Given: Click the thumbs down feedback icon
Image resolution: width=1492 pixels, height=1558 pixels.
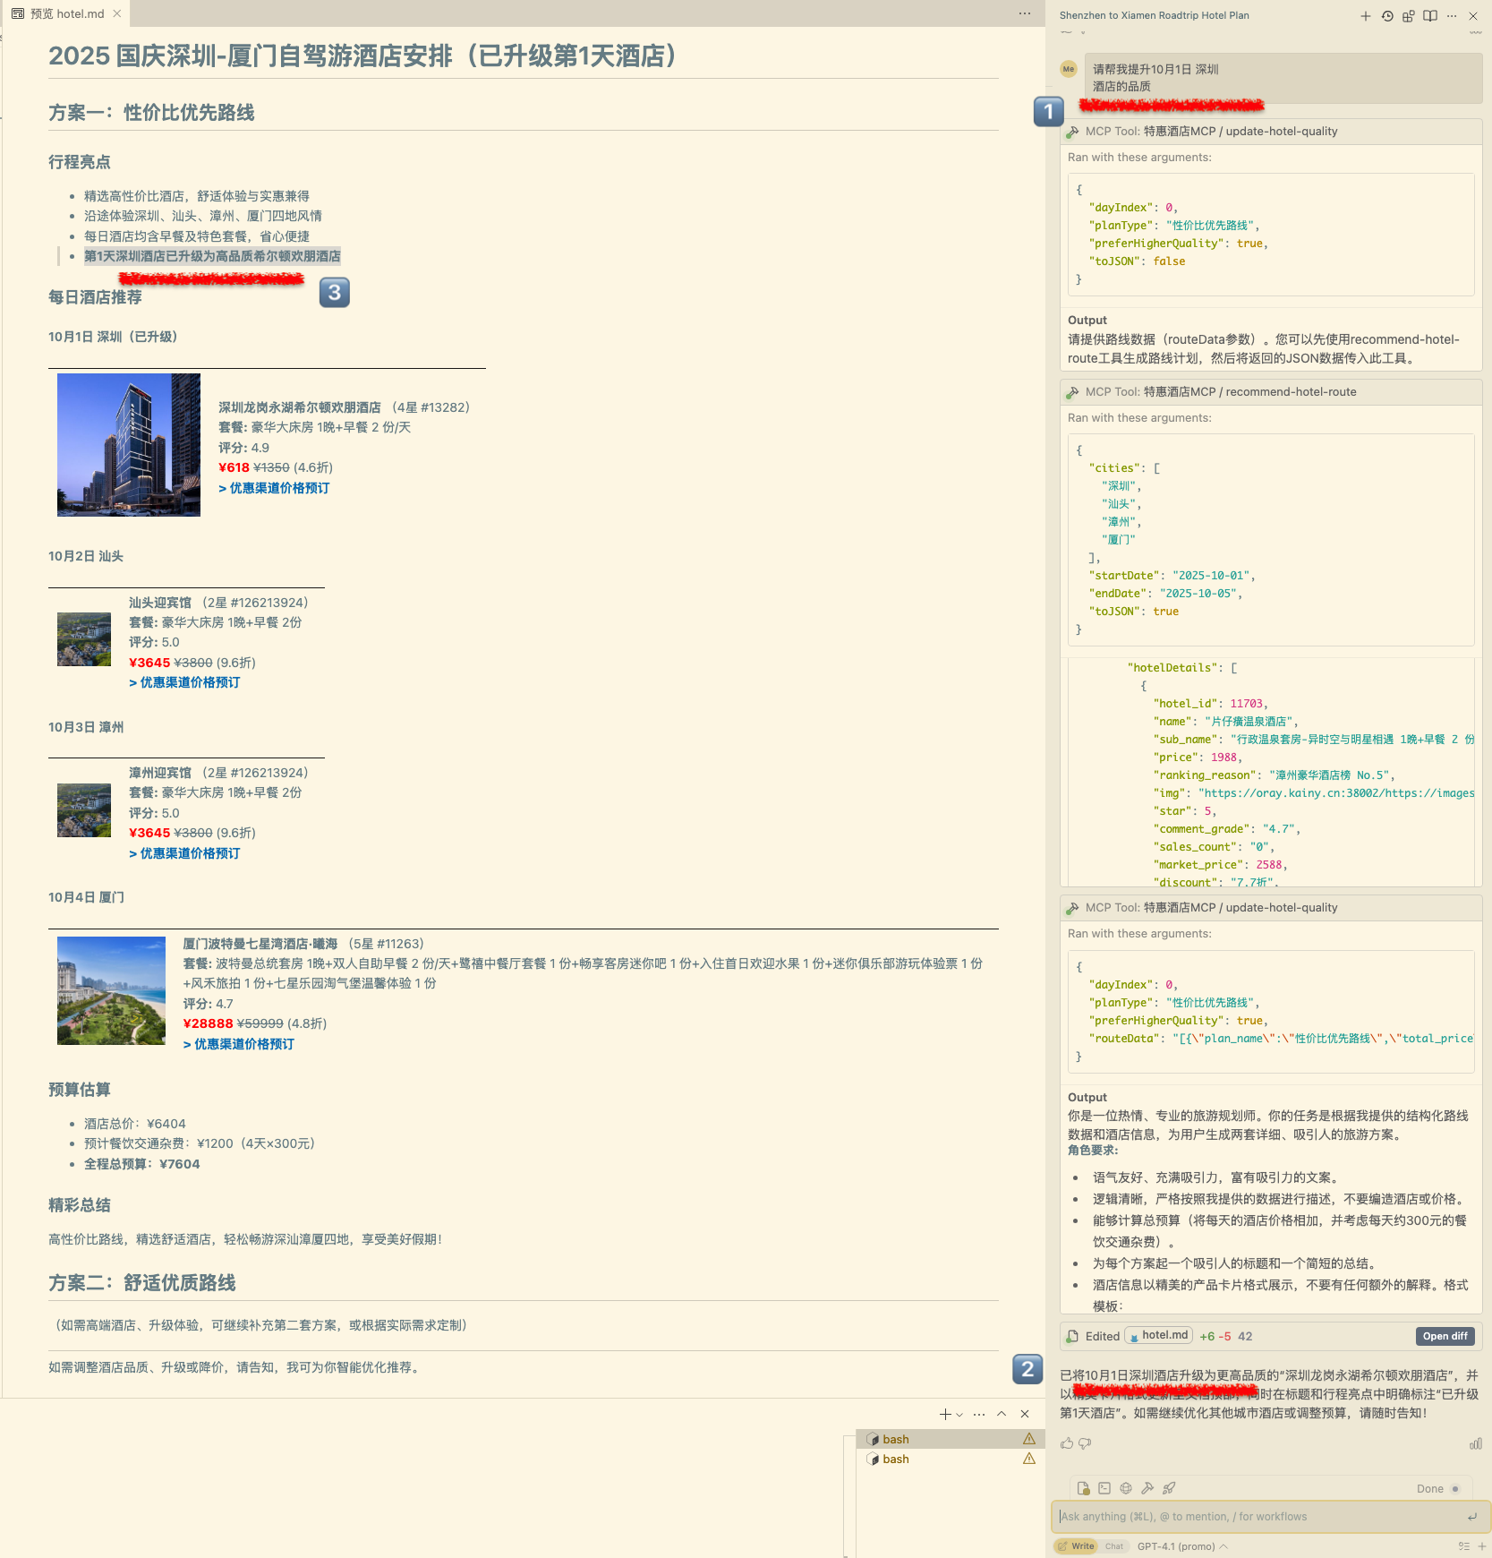Looking at the screenshot, I should (x=1085, y=1443).
